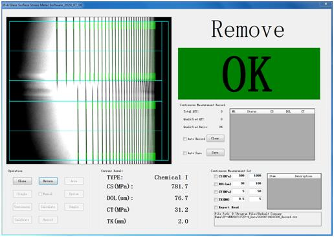Click the Close button in Operation panel
Screen dimensions: 334x237
(23, 181)
